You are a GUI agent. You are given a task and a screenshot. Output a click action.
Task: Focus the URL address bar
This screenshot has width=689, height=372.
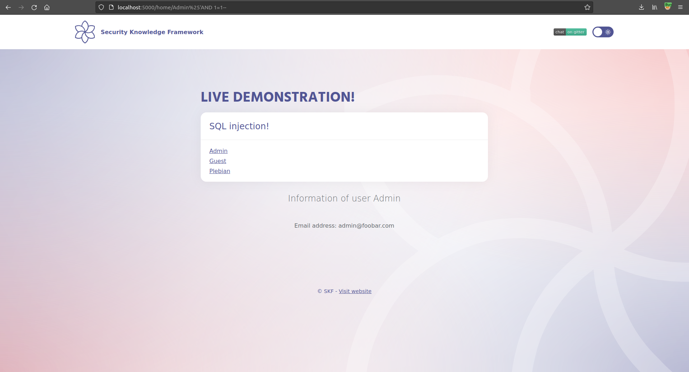coord(344,7)
